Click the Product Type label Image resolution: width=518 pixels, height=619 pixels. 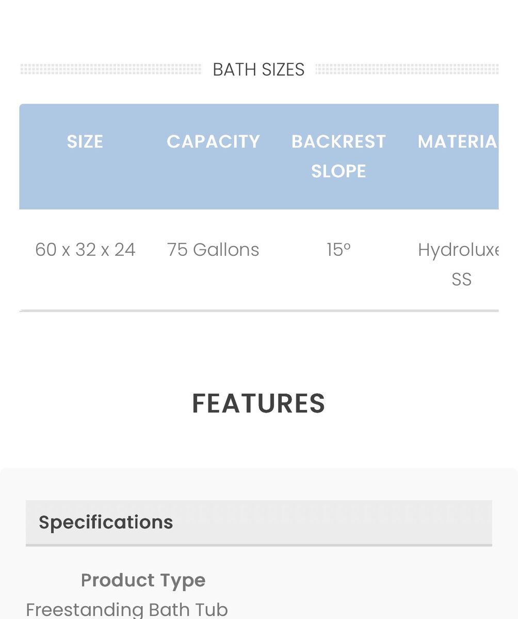pos(143,580)
